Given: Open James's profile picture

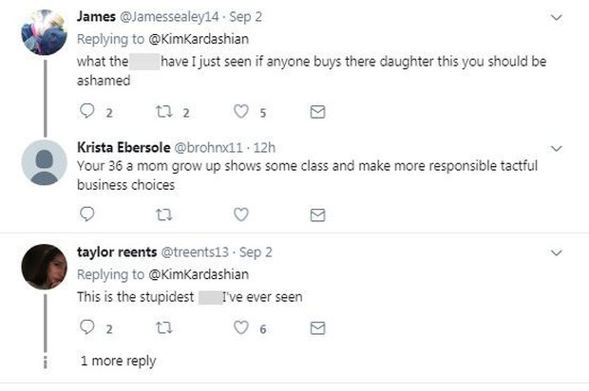Looking at the screenshot, I should pos(43,33).
